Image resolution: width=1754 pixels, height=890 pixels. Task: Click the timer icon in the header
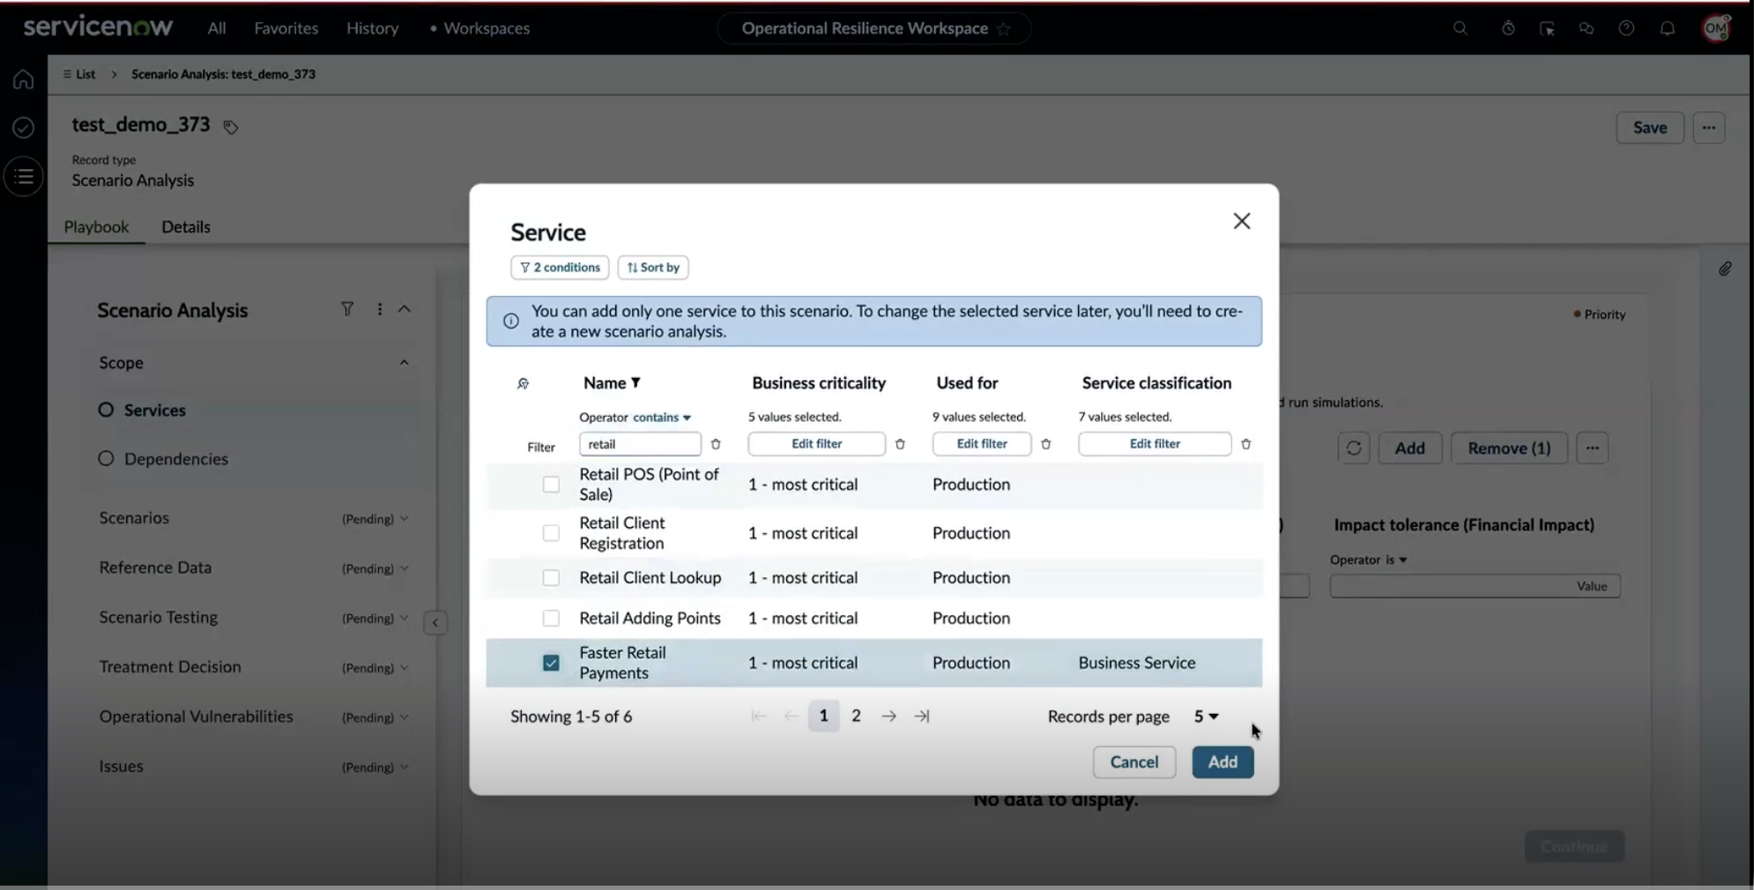click(1508, 28)
